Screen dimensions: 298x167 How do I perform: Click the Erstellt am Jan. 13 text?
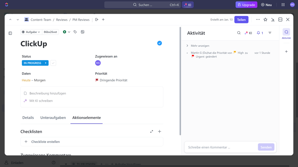click(221, 20)
